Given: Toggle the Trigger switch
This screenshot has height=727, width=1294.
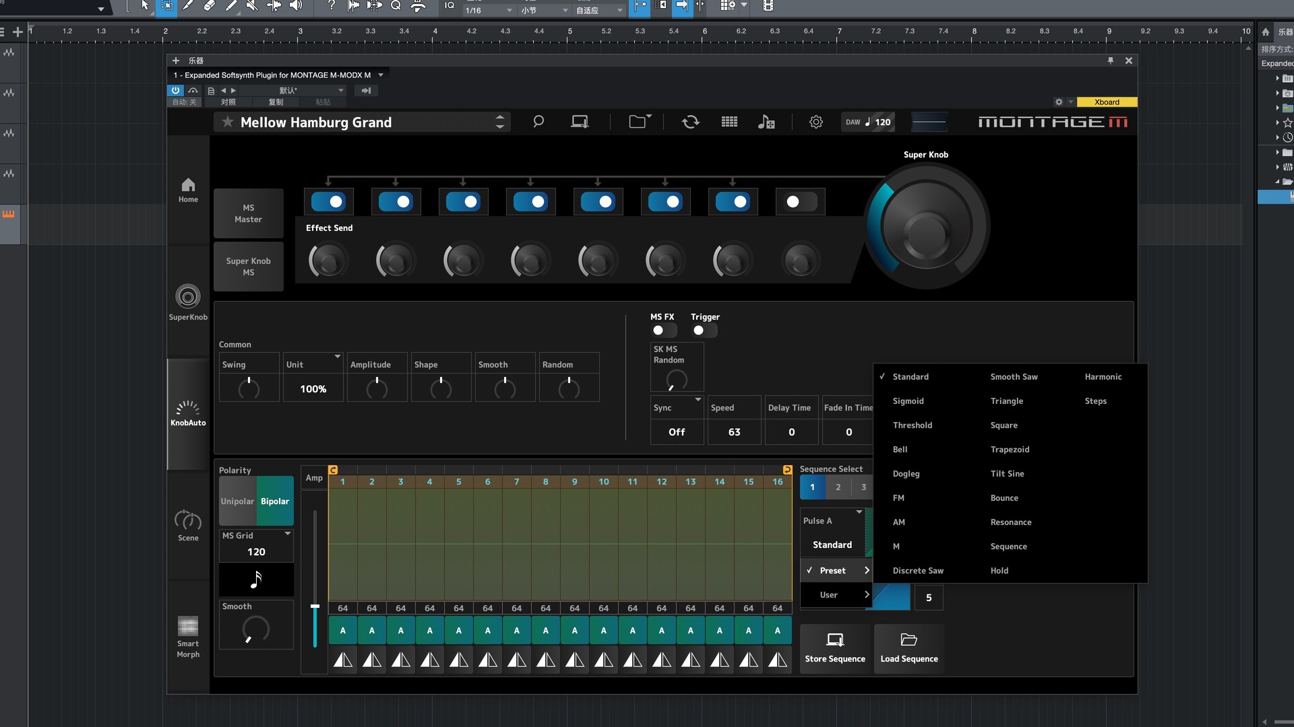Looking at the screenshot, I should (x=704, y=331).
